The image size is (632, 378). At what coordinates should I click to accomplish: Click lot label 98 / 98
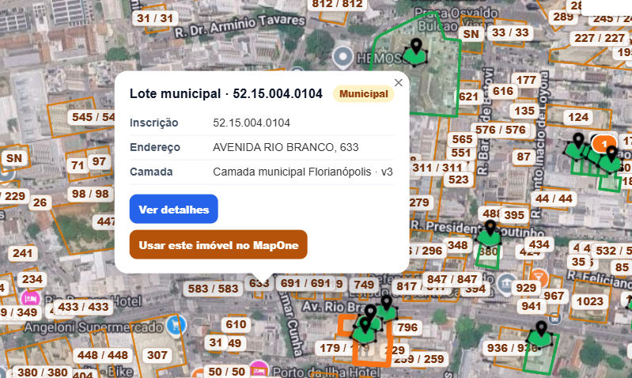[x=90, y=194]
